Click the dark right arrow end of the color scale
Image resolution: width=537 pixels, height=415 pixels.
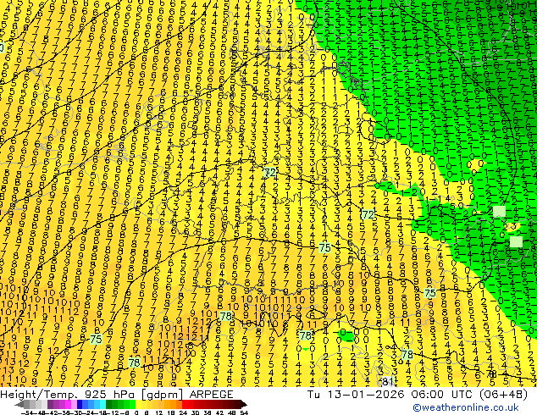click(x=244, y=405)
